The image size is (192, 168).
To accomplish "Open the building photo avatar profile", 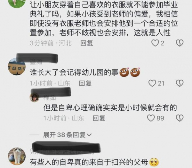I will pyautogui.click(x=17, y=67).
